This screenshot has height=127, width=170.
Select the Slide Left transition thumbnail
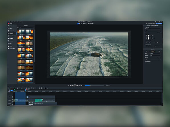21,32
